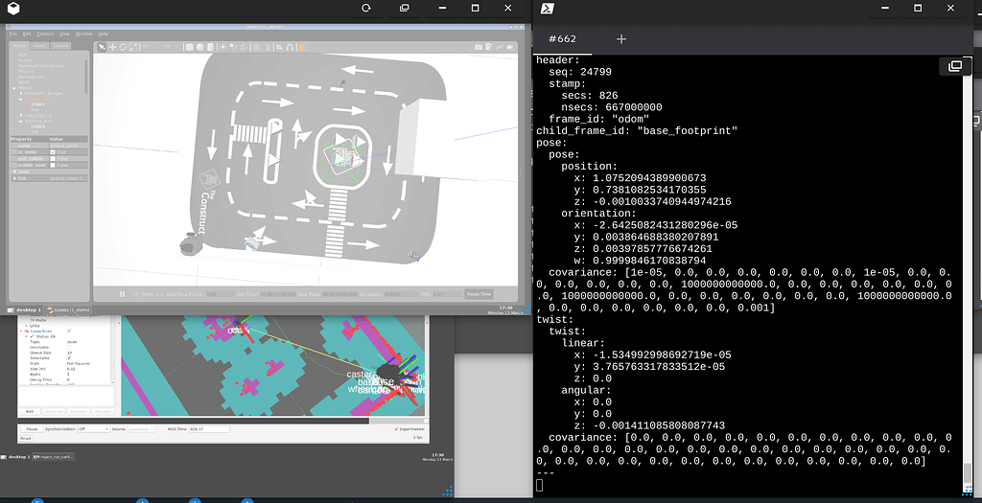This screenshot has height=503, width=982.
Task: Add a directional light in Gazebo
Action: pyautogui.click(x=244, y=47)
